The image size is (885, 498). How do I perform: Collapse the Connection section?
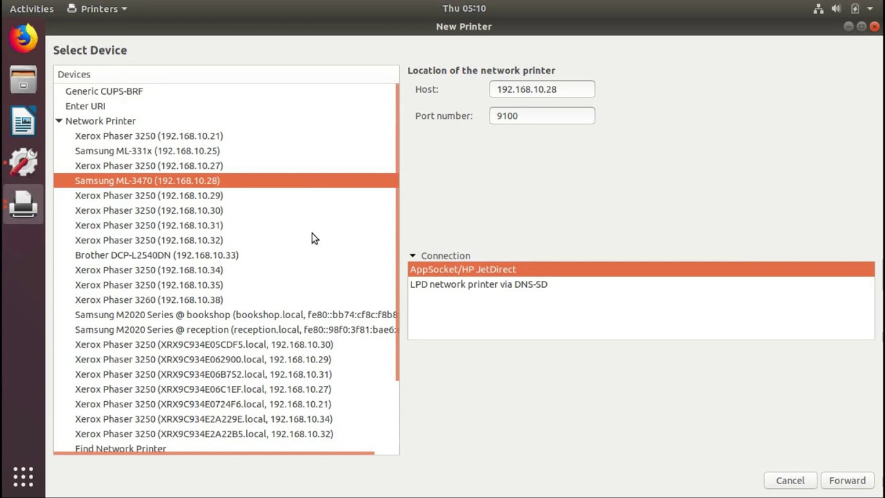pos(413,256)
